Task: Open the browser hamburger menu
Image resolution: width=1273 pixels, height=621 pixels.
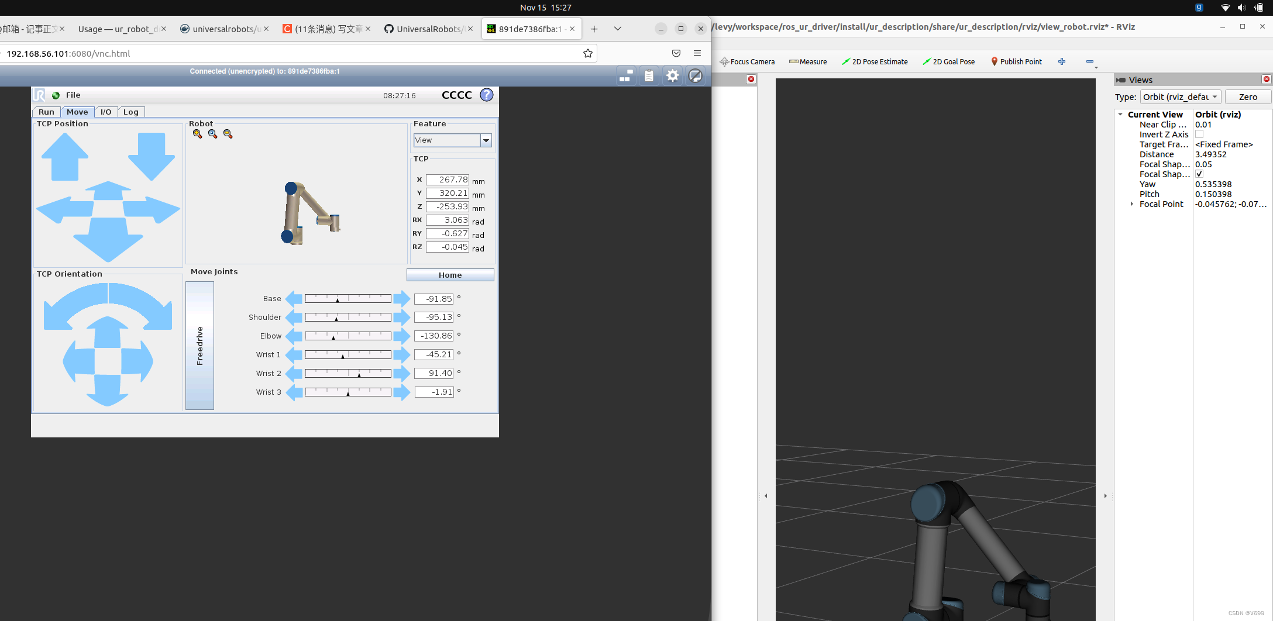Action: pos(697,53)
